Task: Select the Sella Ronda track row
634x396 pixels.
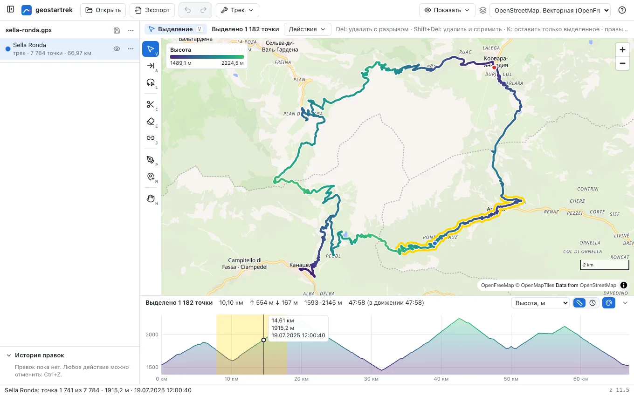Action: (x=70, y=49)
